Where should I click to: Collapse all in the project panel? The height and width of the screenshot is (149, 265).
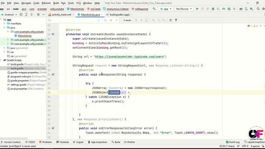pos(31,15)
